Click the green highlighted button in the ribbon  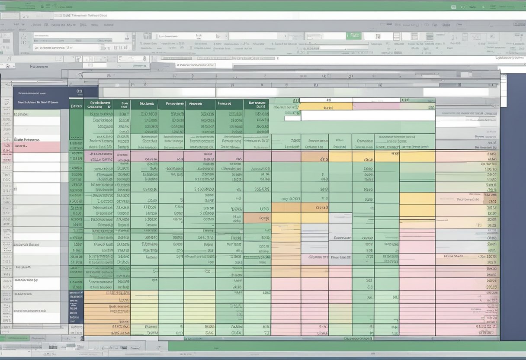(353, 35)
